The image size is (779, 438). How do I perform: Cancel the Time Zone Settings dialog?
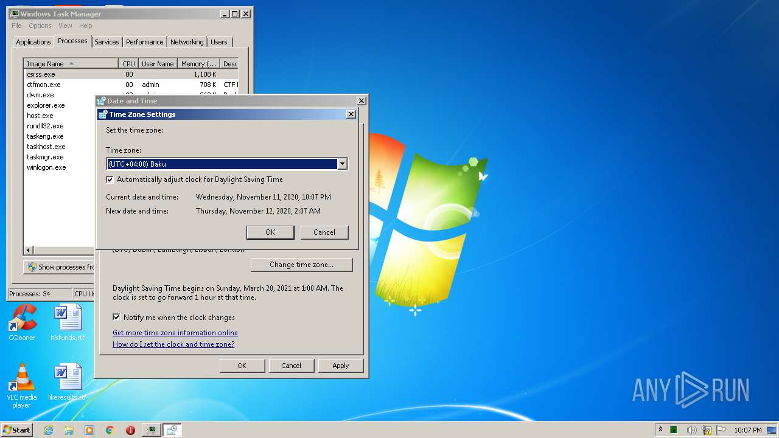(x=324, y=232)
